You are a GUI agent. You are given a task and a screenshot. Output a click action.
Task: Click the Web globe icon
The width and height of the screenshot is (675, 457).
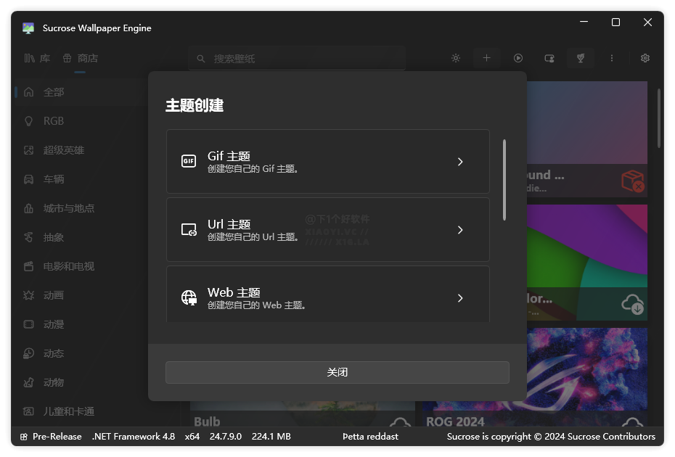[x=189, y=297]
